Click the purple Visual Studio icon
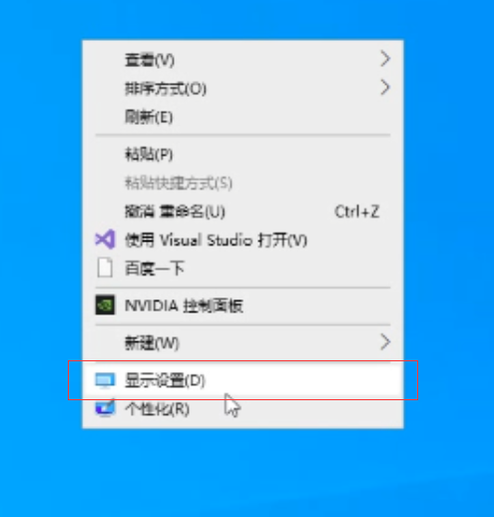The image size is (494, 517). tap(105, 240)
